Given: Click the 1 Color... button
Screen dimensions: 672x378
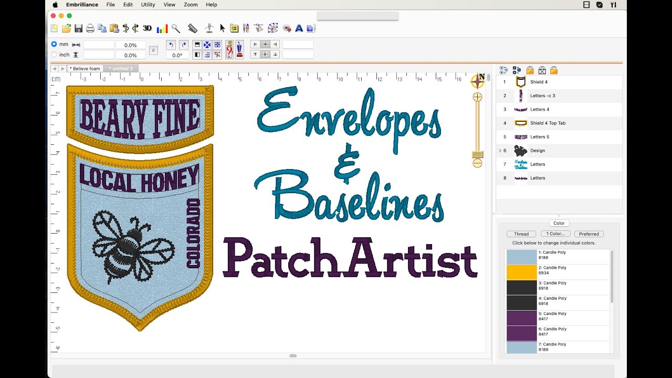Looking at the screenshot, I should [555, 234].
